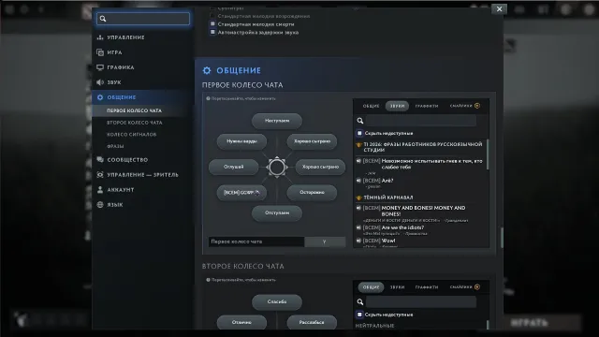Switch first wheel list to Граффити tab
Screen dimensions: 599x337
(427, 106)
